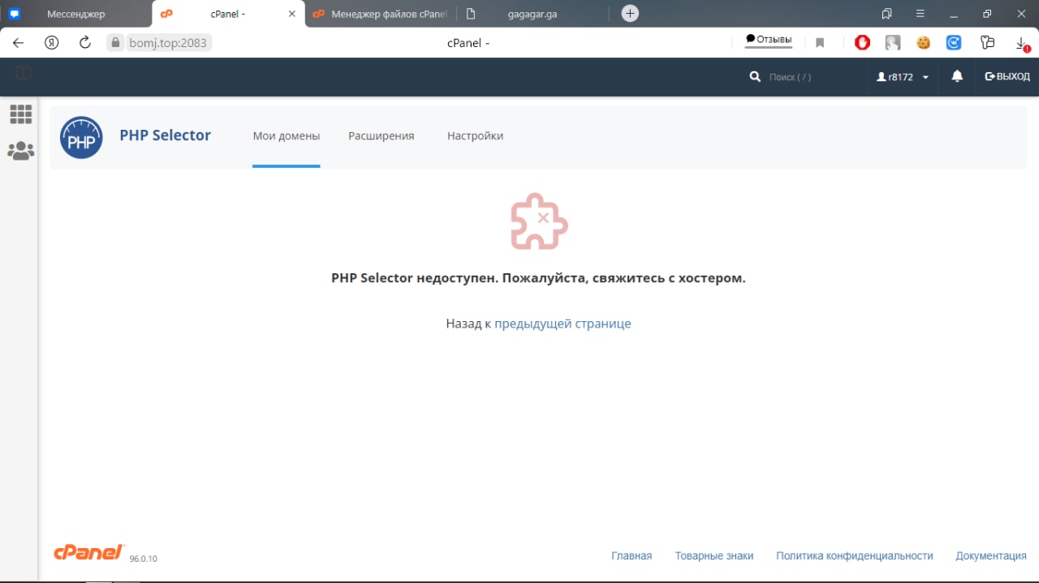
Task: Select the Расширения tab
Action: pyautogui.click(x=382, y=136)
